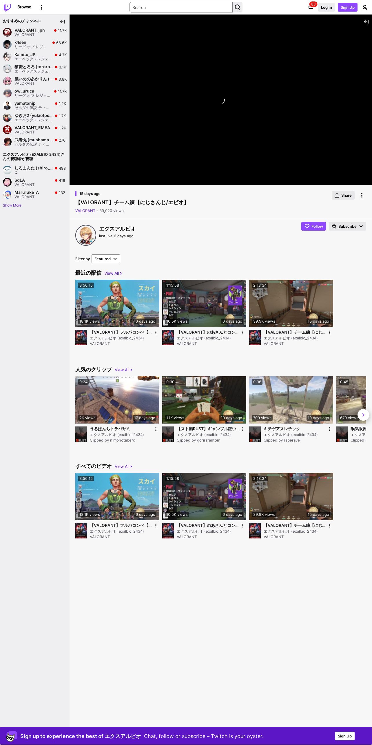Image resolution: width=372 pixels, height=745 pixels.
Task: Open 猫麦とろろ (tororo channel in sidebar
Action: coord(35,69)
